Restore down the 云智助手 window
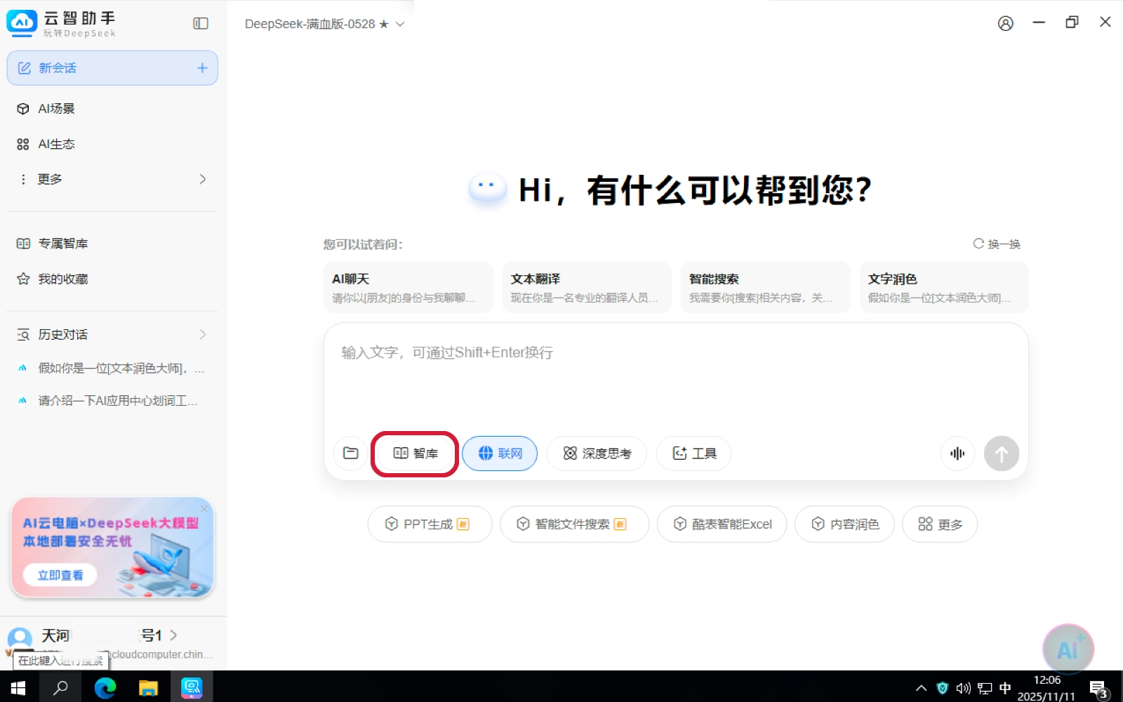 [x=1072, y=22]
